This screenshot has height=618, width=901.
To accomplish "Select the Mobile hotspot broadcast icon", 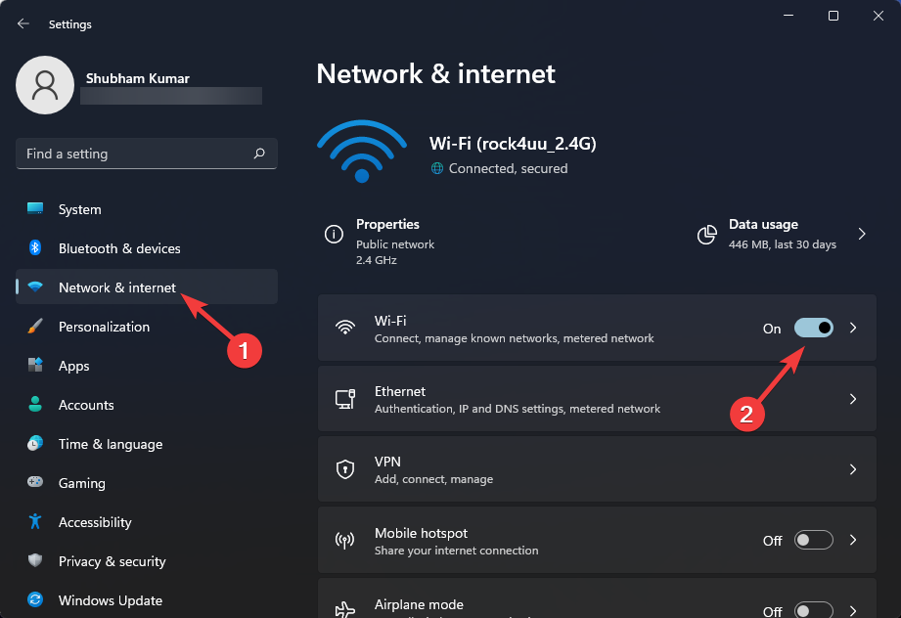I will (344, 540).
